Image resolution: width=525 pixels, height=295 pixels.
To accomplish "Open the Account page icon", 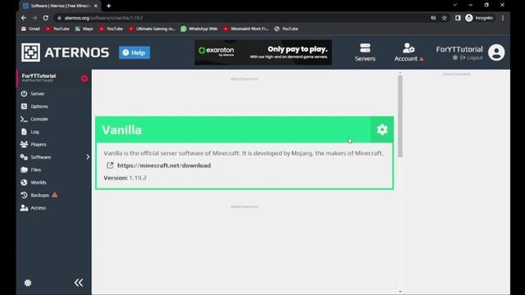I will click(409, 48).
